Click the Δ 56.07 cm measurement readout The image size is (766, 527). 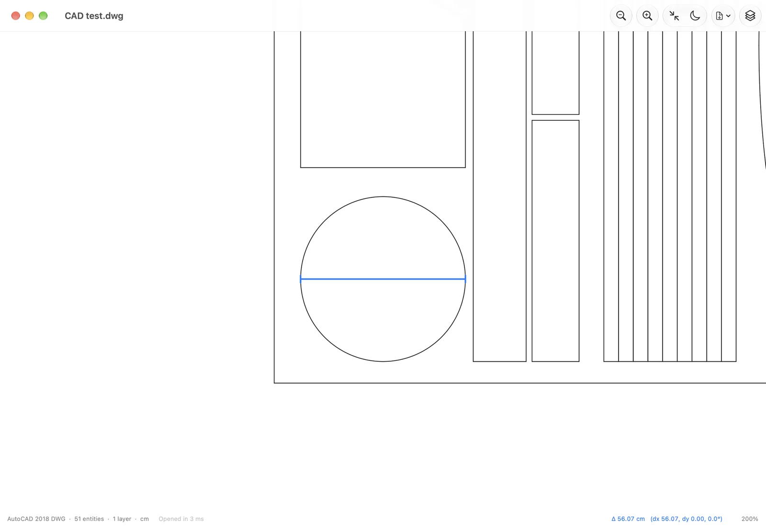[628, 519]
